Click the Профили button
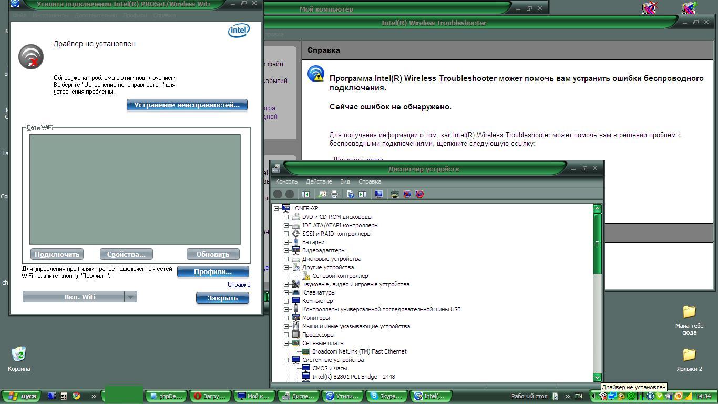The height and width of the screenshot is (404, 718). (212, 271)
